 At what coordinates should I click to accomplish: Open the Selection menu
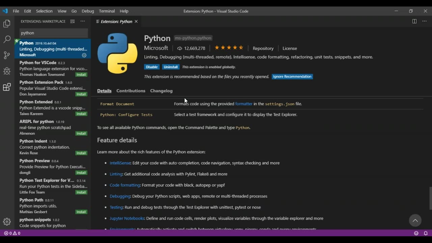point(44,11)
